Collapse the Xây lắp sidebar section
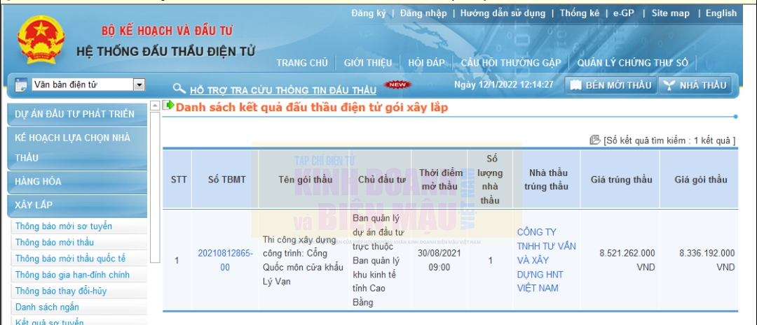The height and width of the screenshot is (325, 757). (34, 205)
